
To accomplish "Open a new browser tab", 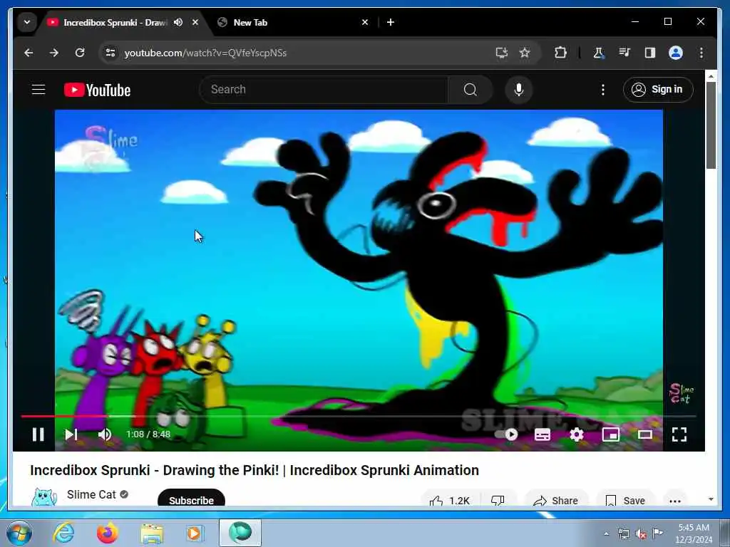I will 391,22.
